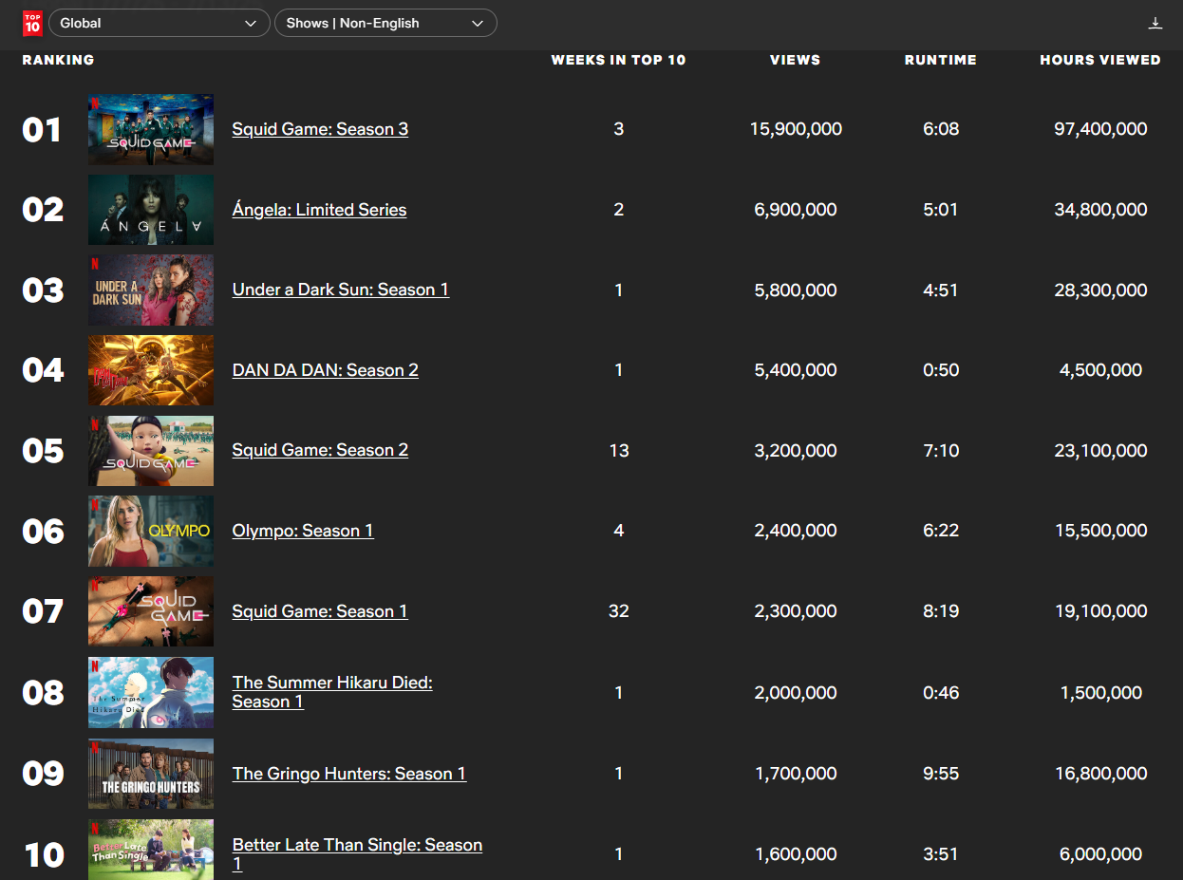
Task: Click the 1,600,000 views value
Action: 796,854
